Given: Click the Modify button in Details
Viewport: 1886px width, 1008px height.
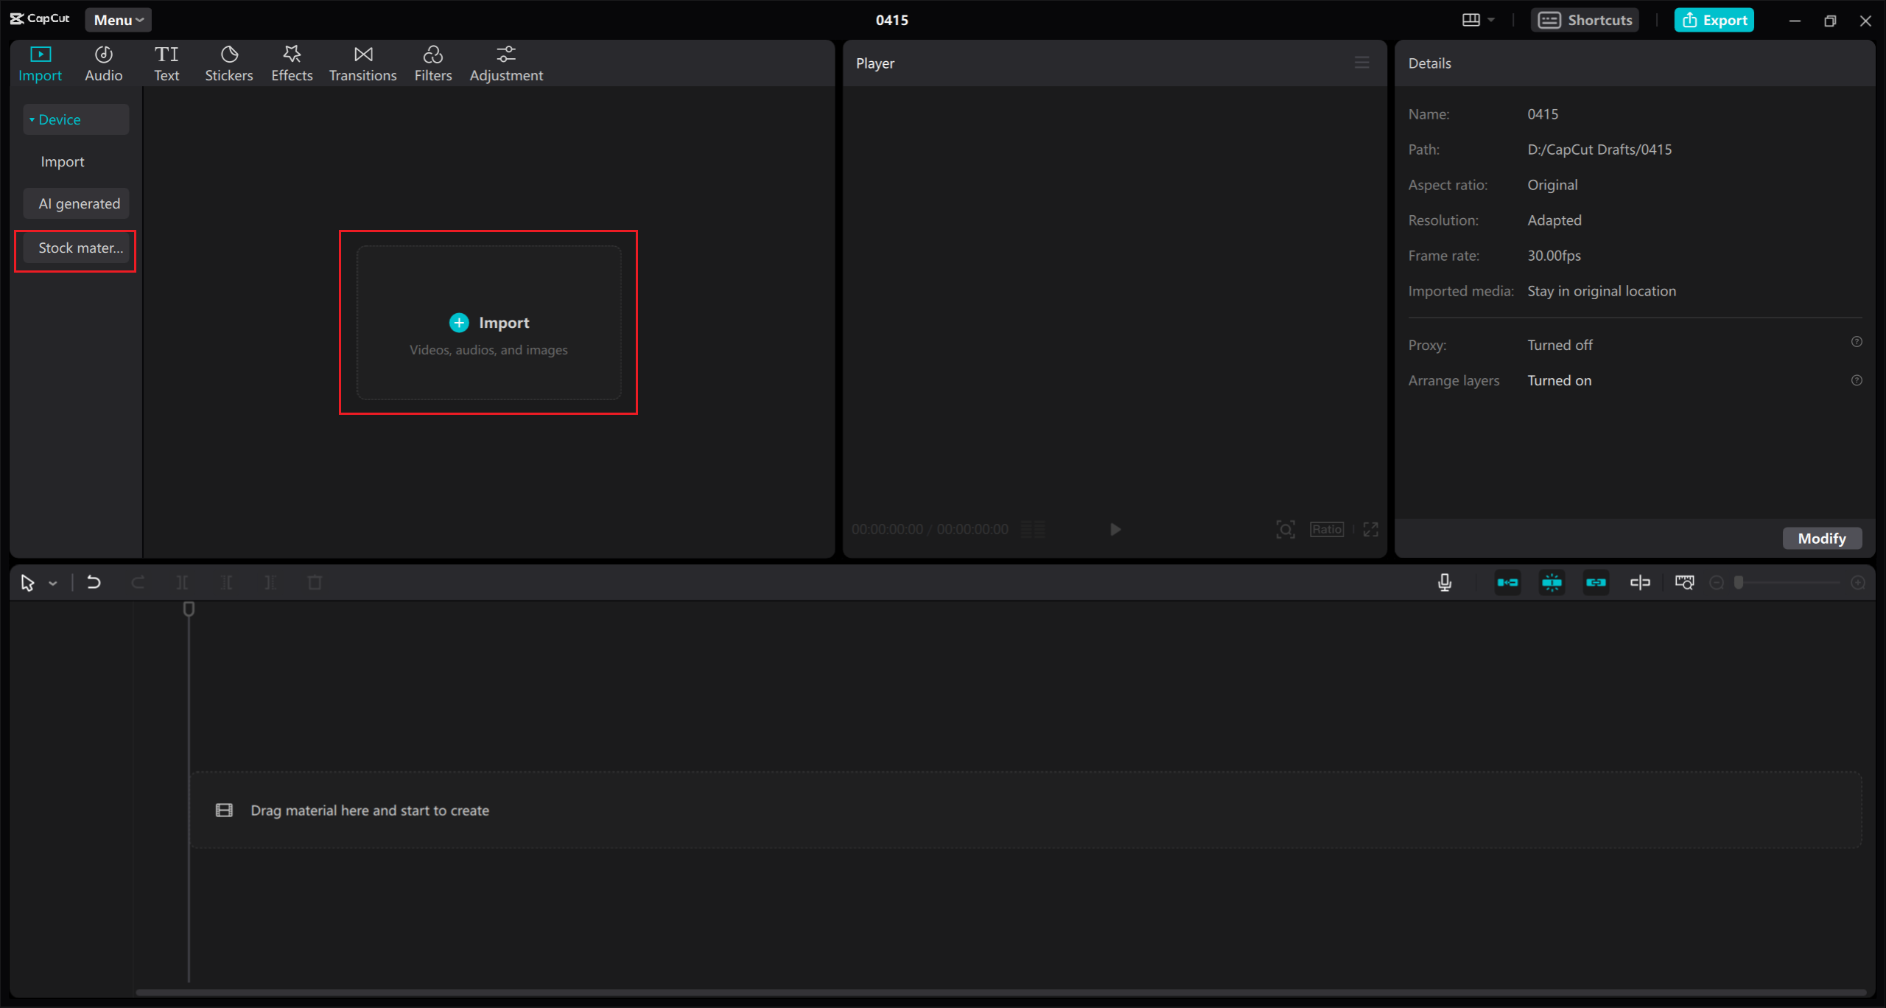Looking at the screenshot, I should click(x=1822, y=538).
